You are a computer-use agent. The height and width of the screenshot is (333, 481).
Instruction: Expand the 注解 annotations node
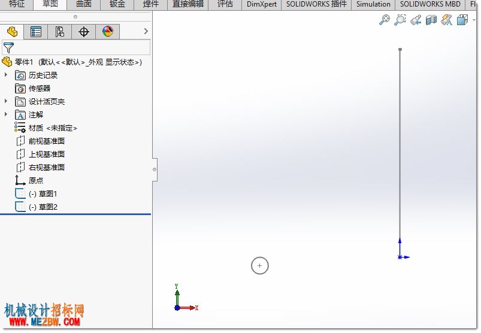click(6, 114)
